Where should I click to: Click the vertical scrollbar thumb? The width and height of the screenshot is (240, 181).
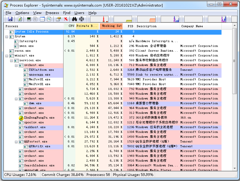[x=235, y=61]
